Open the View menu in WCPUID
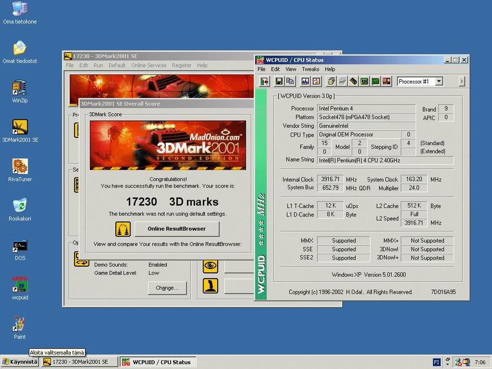This screenshot has height=369, width=492. click(291, 70)
